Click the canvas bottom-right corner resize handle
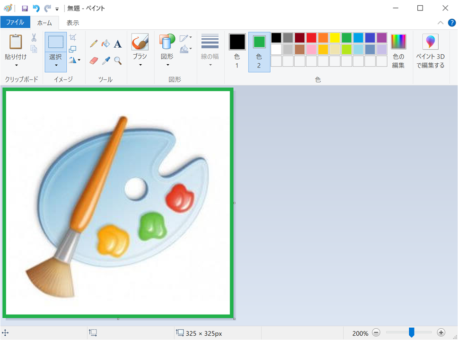The width and height of the screenshot is (458, 340). [x=234, y=319]
